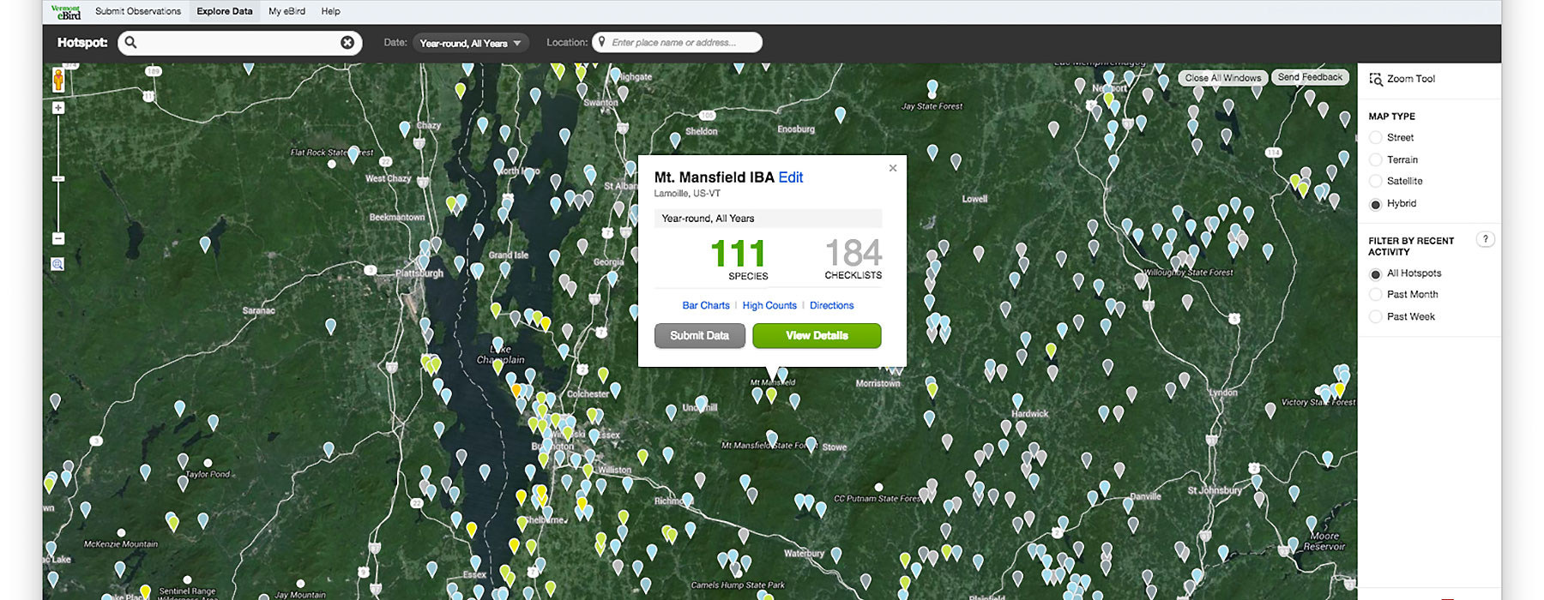
Task: Filter hotspots by Past Week
Action: (1376, 317)
